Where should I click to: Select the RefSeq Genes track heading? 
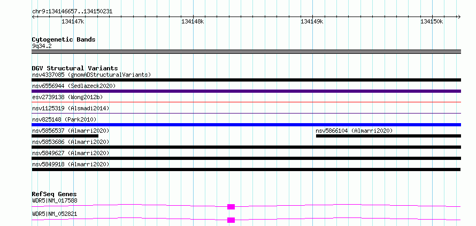55,194
